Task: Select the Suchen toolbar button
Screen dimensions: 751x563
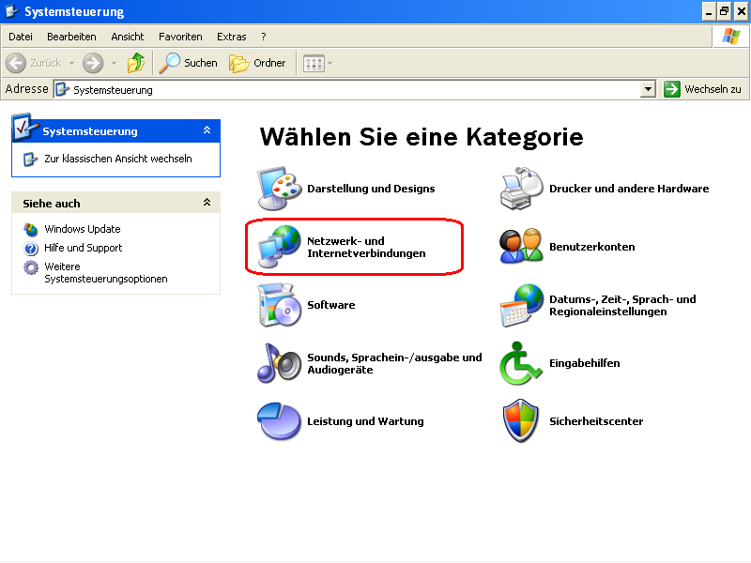Action: pos(188,63)
